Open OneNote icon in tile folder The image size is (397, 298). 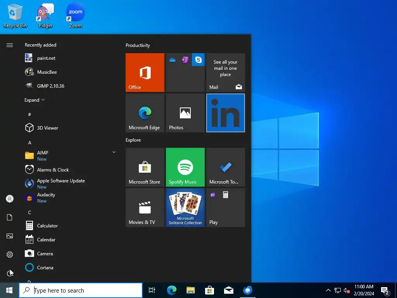point(185,59)
